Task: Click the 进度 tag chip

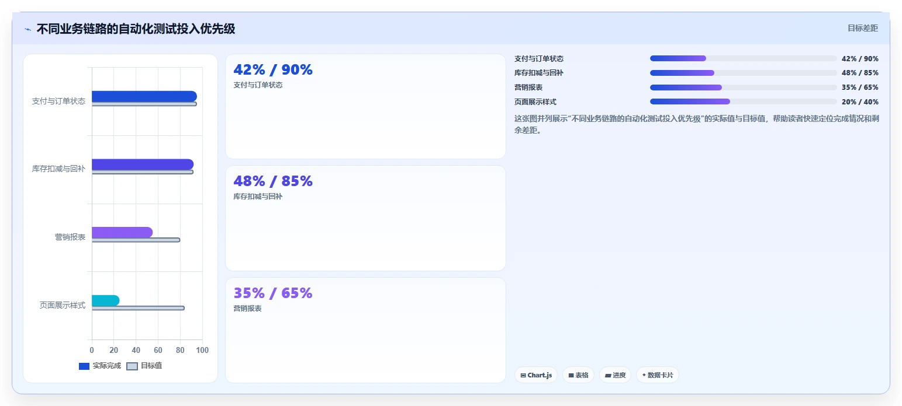Action: click(x=615, y=375)
